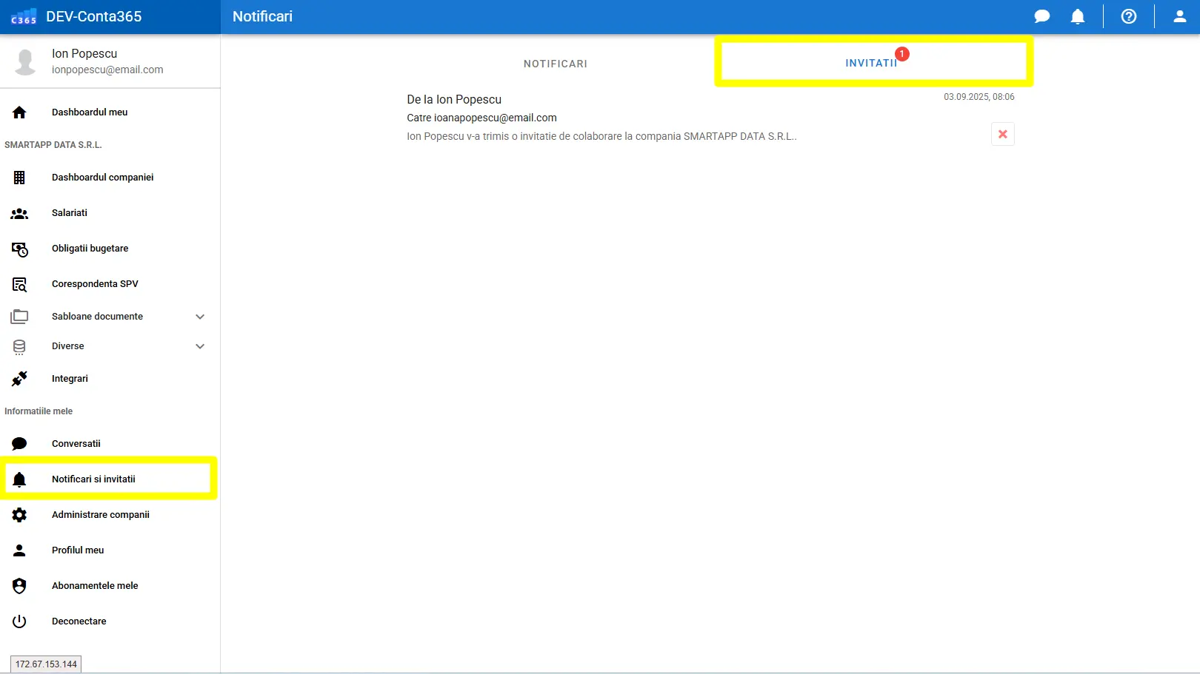Image resolution: width=1200 pixels, height=674 pixels.
Task: Click the home icon for Dashboardul meu
Action: pyautogui.click(x=19, y=112)
